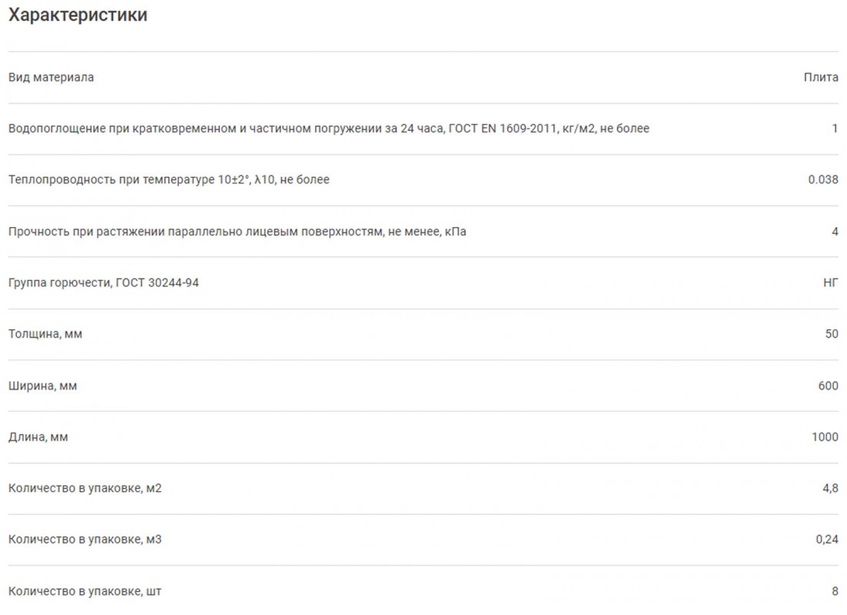Viewport: 847px width, 615px height.
Task: Click the Количество в упаковке, шт label
Action: [x=85, y=591]
